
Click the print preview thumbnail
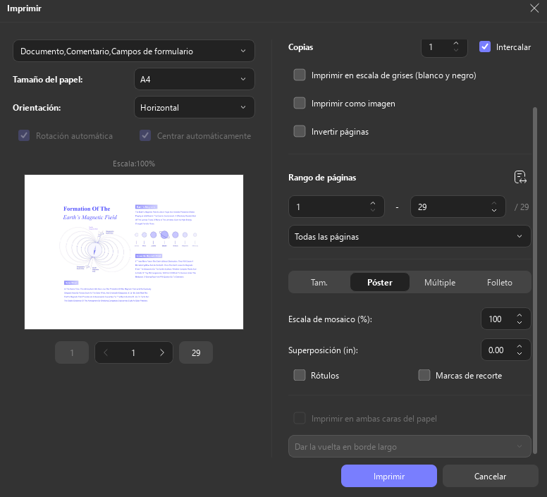134,252
